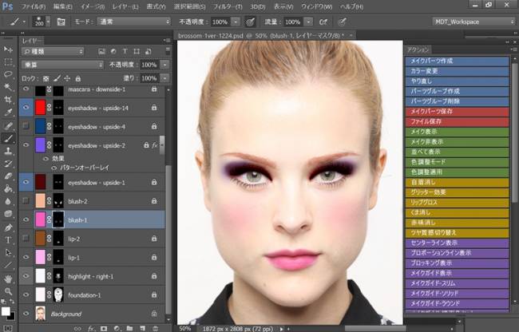Run the メイクパーツ作成 action
Image resolution: width=519 pixels, height=332 pixels.
457,61
